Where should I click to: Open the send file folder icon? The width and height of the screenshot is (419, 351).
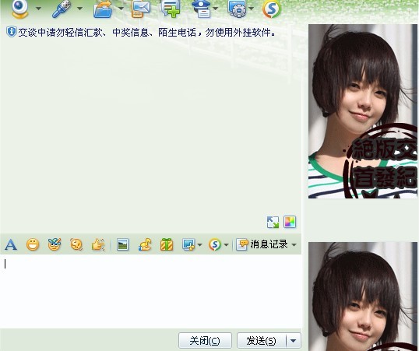[103, 9]
